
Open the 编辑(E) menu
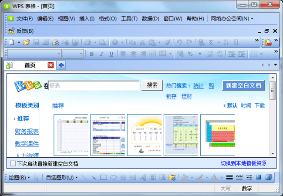(x=45, y=19)
